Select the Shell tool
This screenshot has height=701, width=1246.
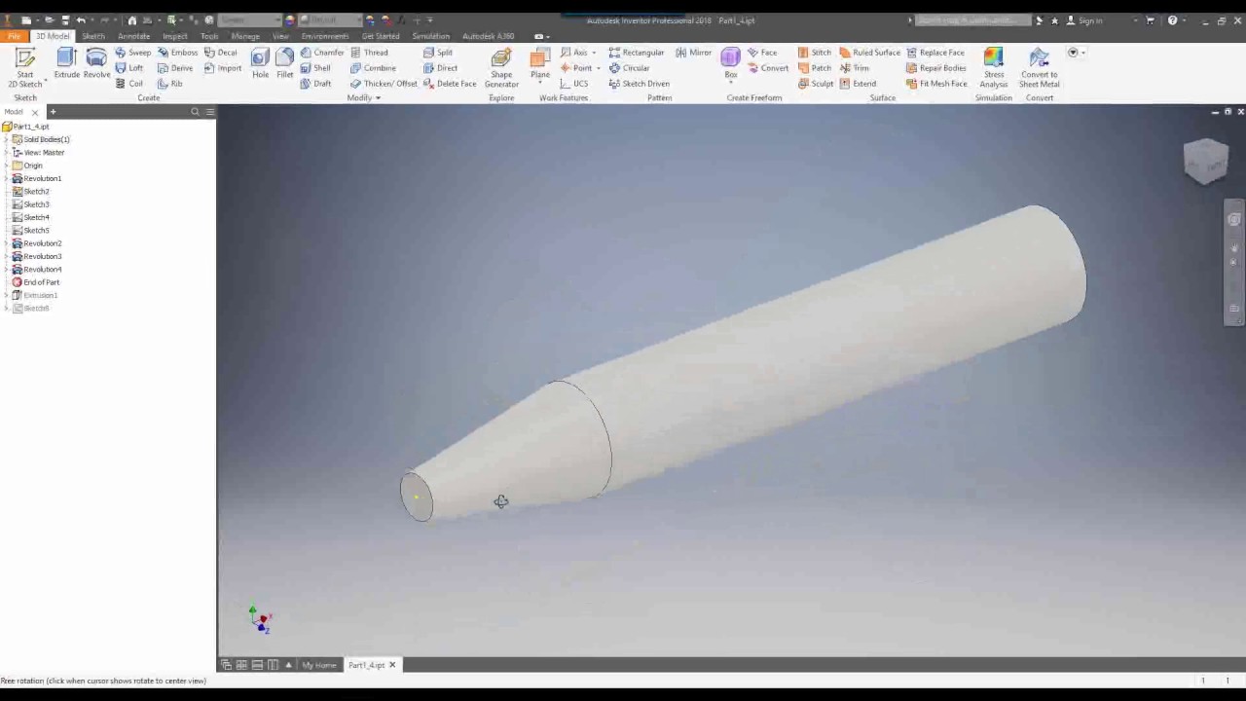(x=315, y=68)
